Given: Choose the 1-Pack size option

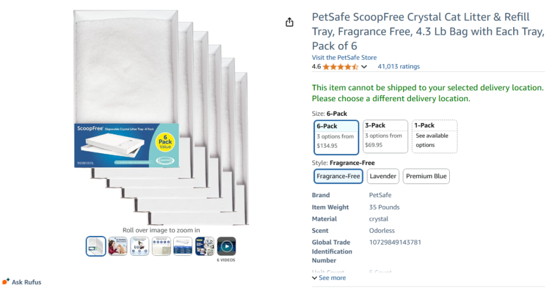Looking at the screenshot, I should (x=434, y=137).
